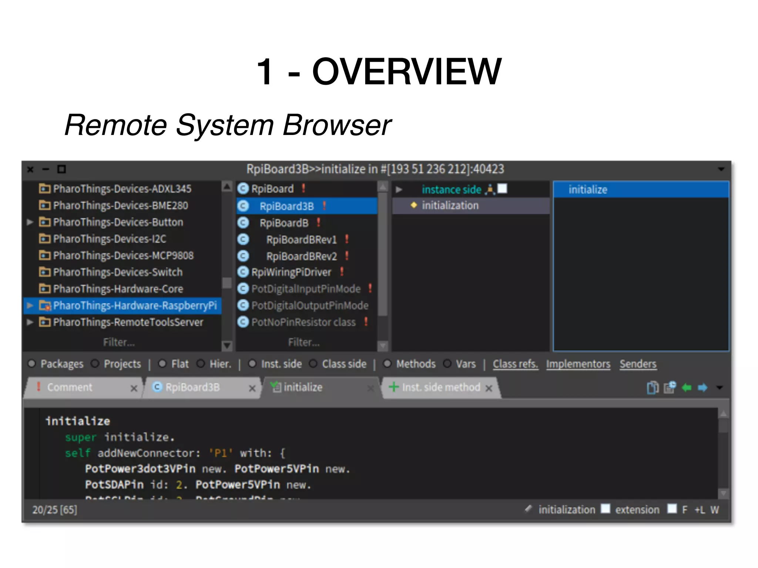Select the RpiBoard3B class row
The width and height of the screenshot is (758, 568).
click(307, 206)
